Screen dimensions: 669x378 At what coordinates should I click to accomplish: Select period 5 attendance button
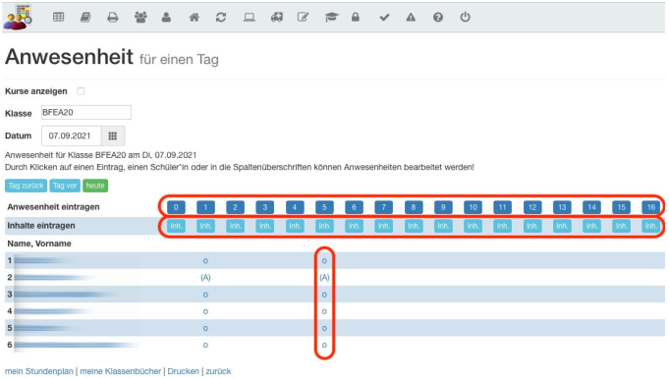click(x=324, y=207)
